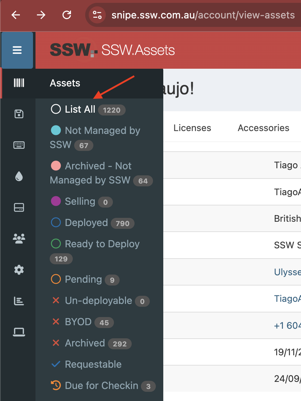The height and width of the screenshot is (401, 301).
Task: Switch to the Licenses tab
Action: (x=192, y=128)
